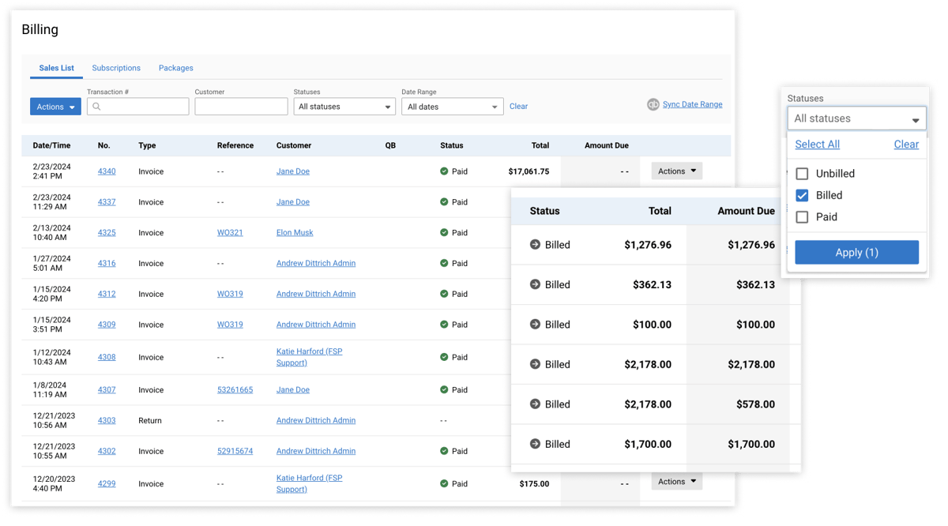The image size is (948, 526).
Task: Click the Sync Date Range link
Action: click(x=692, y=104)
